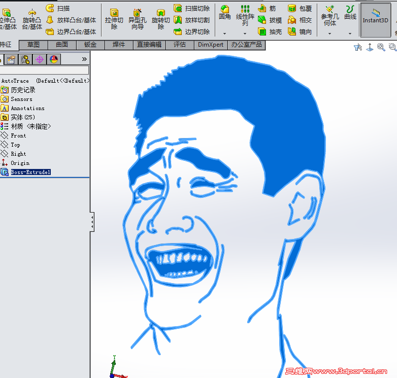Screen dimensions: 397x378
Task: Select the Material (材质 未指定) item
Action: pos(26,126)
